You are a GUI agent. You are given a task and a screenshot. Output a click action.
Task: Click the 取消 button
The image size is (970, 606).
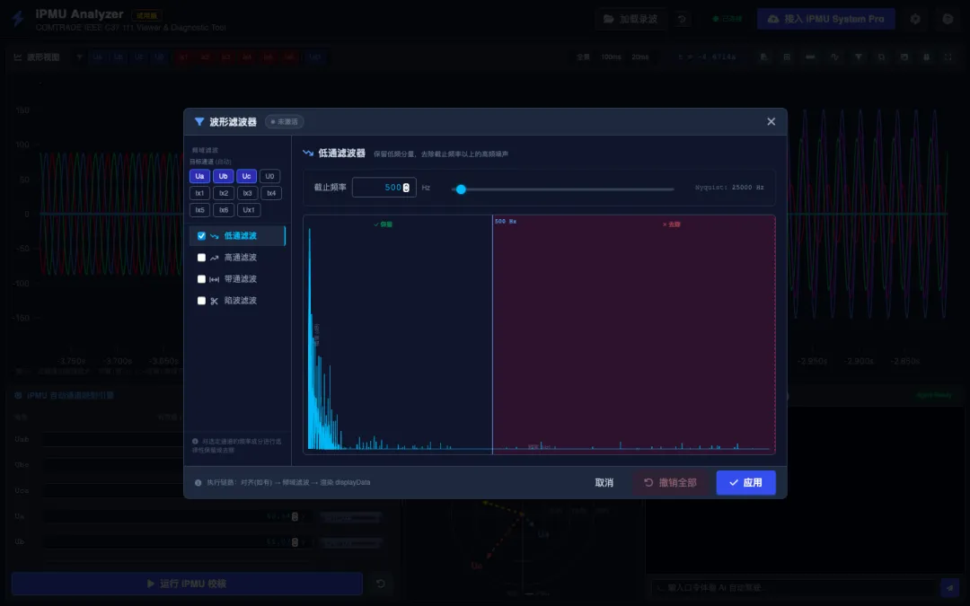(x=604, y=482)
